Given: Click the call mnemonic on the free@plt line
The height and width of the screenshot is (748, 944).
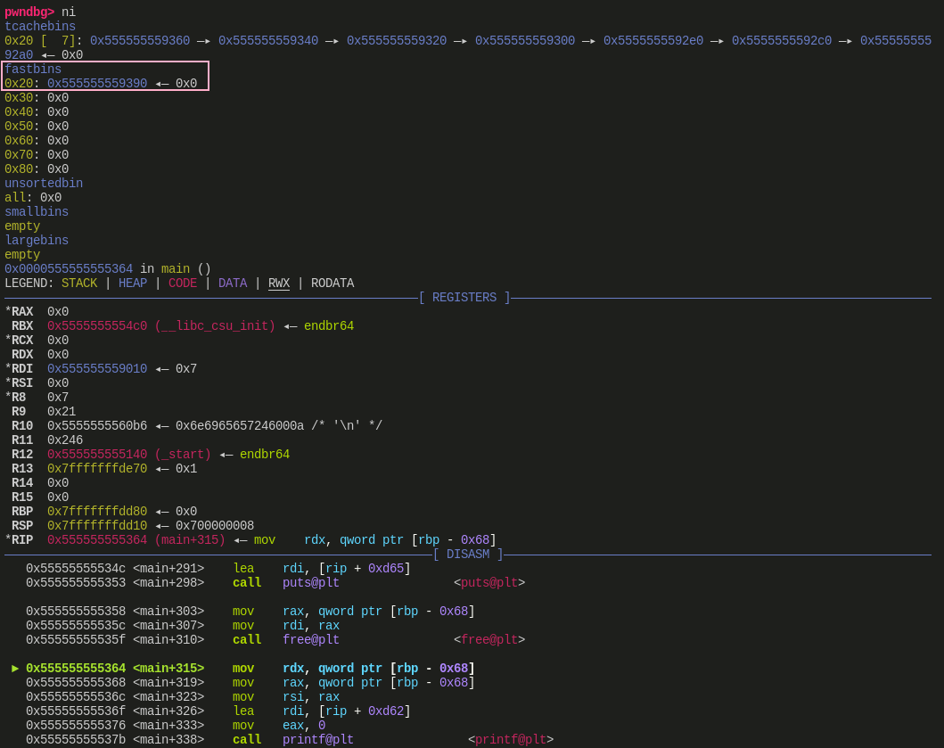Looking at the screenshot, I should (x=247, y=640).
